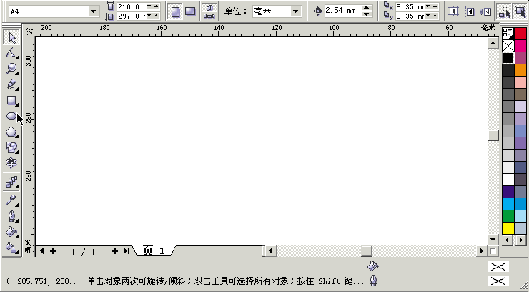Select the Ellipse tool

(11, 116)
